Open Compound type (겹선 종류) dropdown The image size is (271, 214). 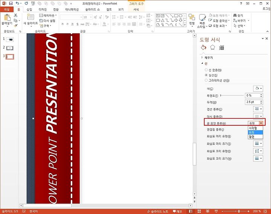pyautogui.click(x=258, y=109)
